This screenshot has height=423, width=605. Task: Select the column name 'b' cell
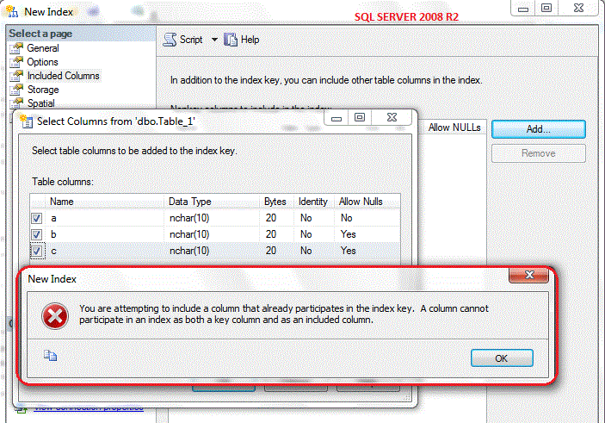(x=105, y=234)
